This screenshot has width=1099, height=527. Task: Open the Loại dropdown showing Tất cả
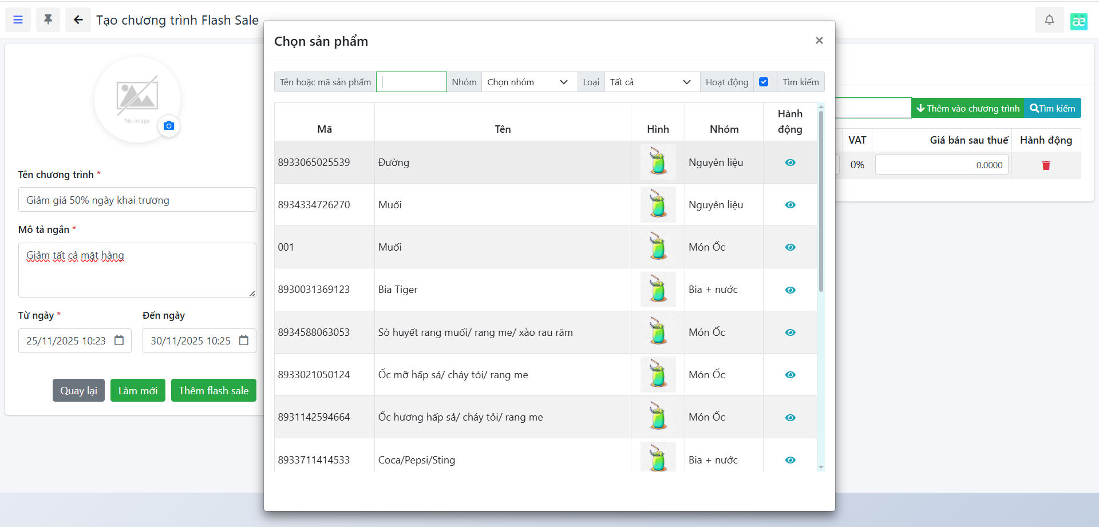651,82
